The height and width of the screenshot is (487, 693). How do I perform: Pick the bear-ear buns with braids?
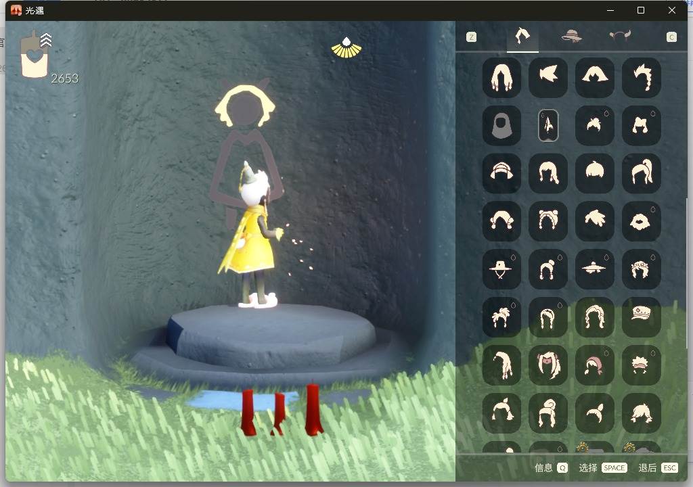[548, 221]
